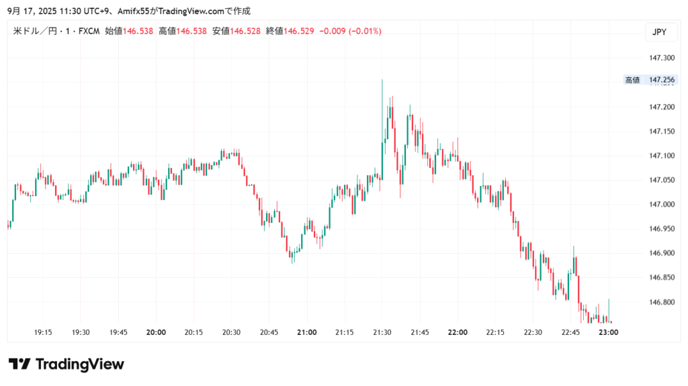Select the 終値 146.529 close value
Image resolution: width=688 pixels, height=386 pixels.
[x=290, y=32]
